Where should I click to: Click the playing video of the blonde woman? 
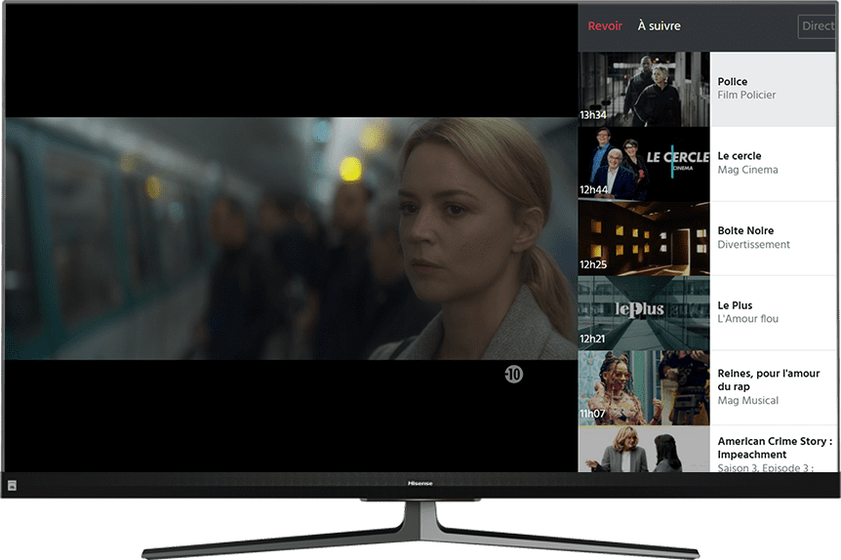pos(291,239)
